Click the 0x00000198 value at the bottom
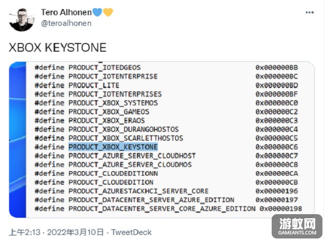The image size is (325, 241). 281,209
